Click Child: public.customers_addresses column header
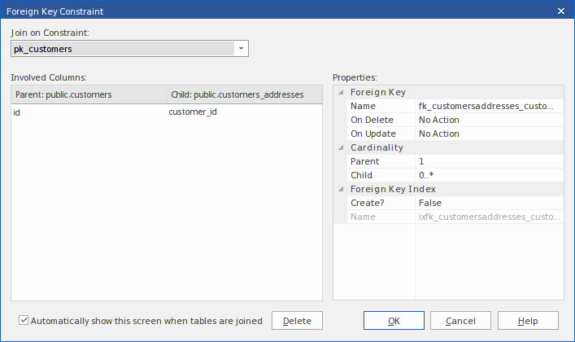 pos(243,95)
